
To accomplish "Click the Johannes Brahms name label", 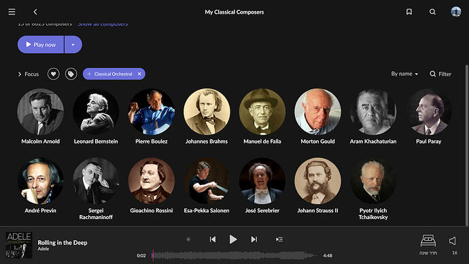I will 207,142.
